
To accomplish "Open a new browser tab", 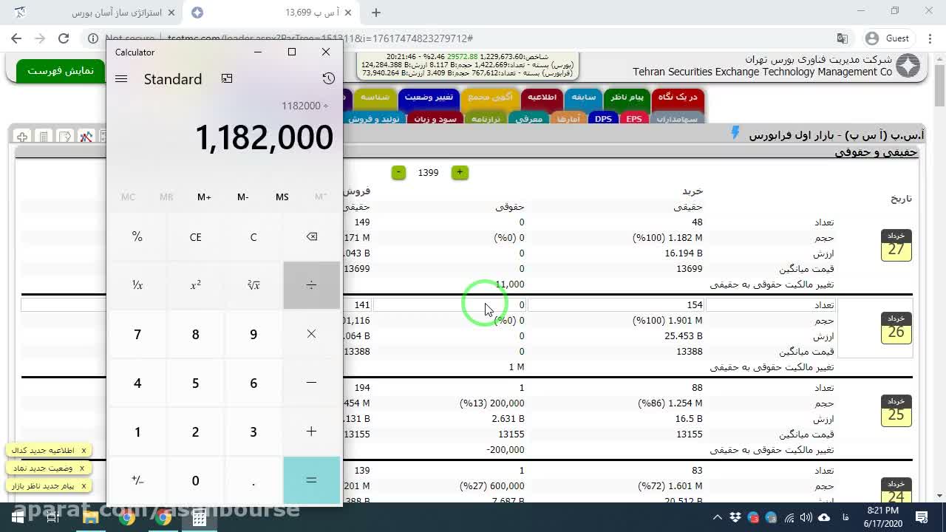I will (375, 13).
